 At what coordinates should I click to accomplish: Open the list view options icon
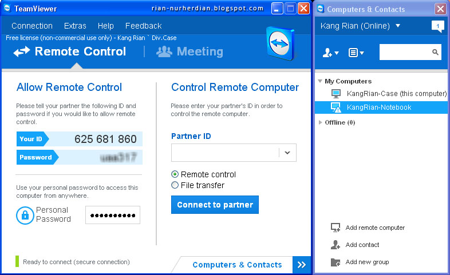tap(356, 53)
